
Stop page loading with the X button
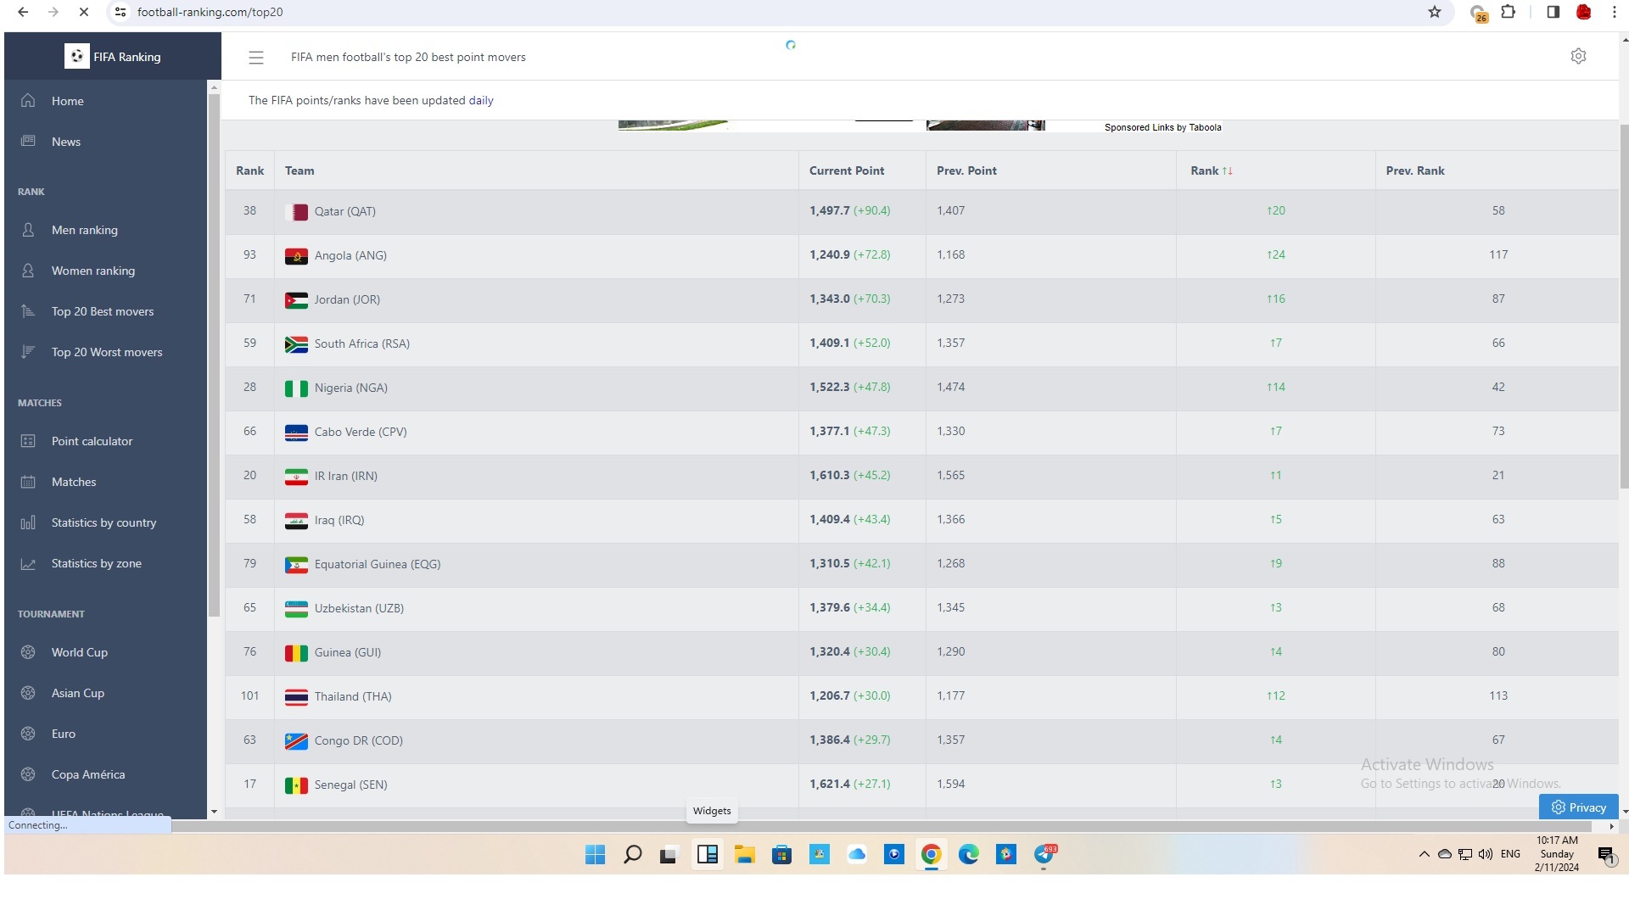[83, 12]
